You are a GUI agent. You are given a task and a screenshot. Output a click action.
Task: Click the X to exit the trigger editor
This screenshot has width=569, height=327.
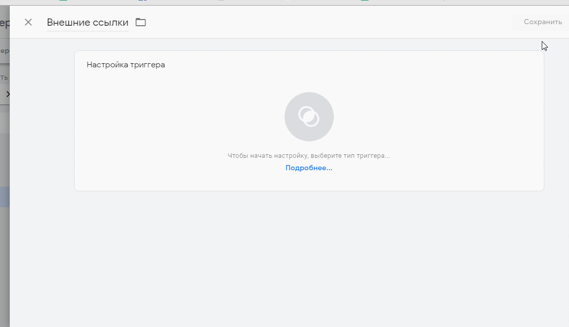click(x=28, y=22)
